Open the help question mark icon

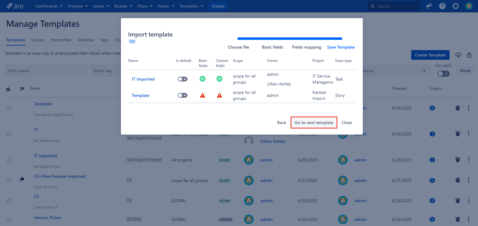click(442, 6)
